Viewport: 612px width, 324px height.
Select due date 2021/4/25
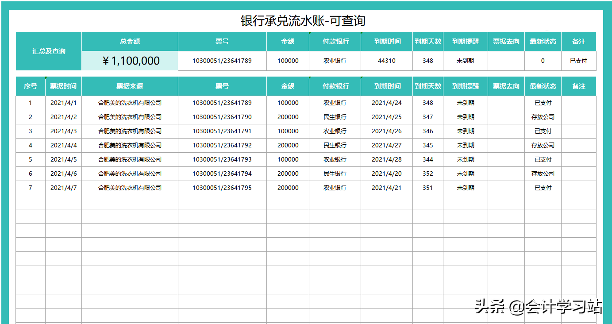[387, 117]
